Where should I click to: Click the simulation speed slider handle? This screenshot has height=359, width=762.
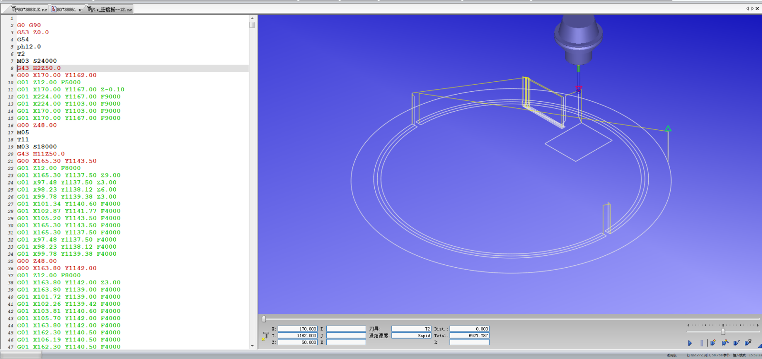click(723, 331)
